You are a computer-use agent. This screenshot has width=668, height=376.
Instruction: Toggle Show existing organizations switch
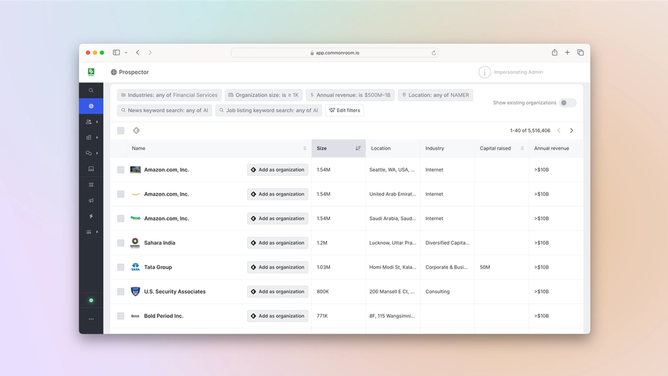pyautogui.click(x=568, y=102)
